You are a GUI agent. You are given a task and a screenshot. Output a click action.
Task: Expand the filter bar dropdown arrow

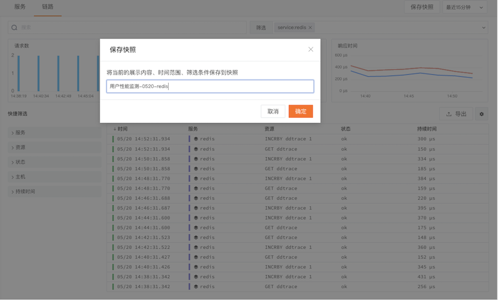(484, 27)
